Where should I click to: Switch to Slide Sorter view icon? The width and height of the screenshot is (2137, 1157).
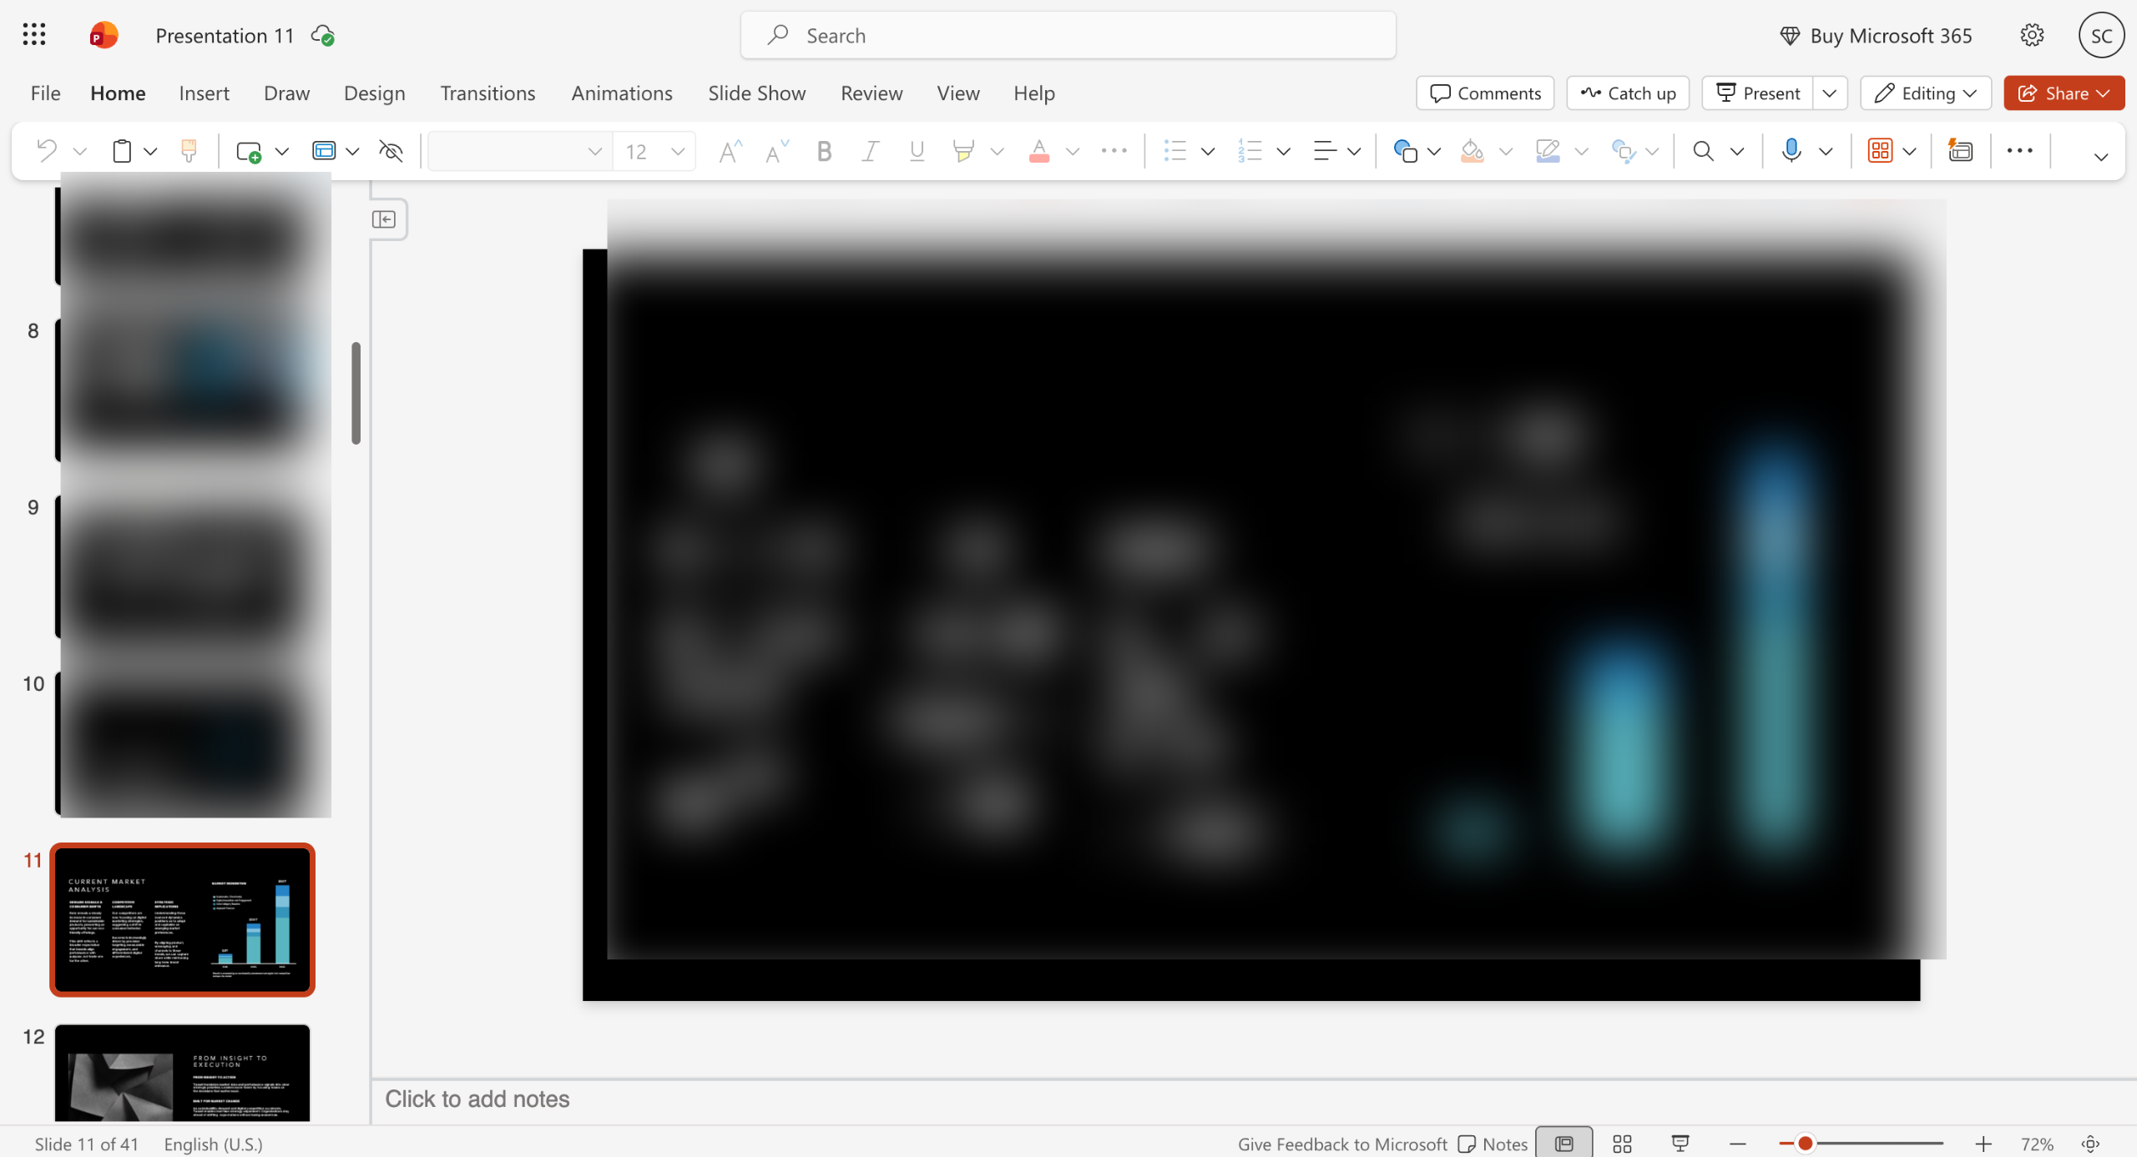[1622, 1144]
